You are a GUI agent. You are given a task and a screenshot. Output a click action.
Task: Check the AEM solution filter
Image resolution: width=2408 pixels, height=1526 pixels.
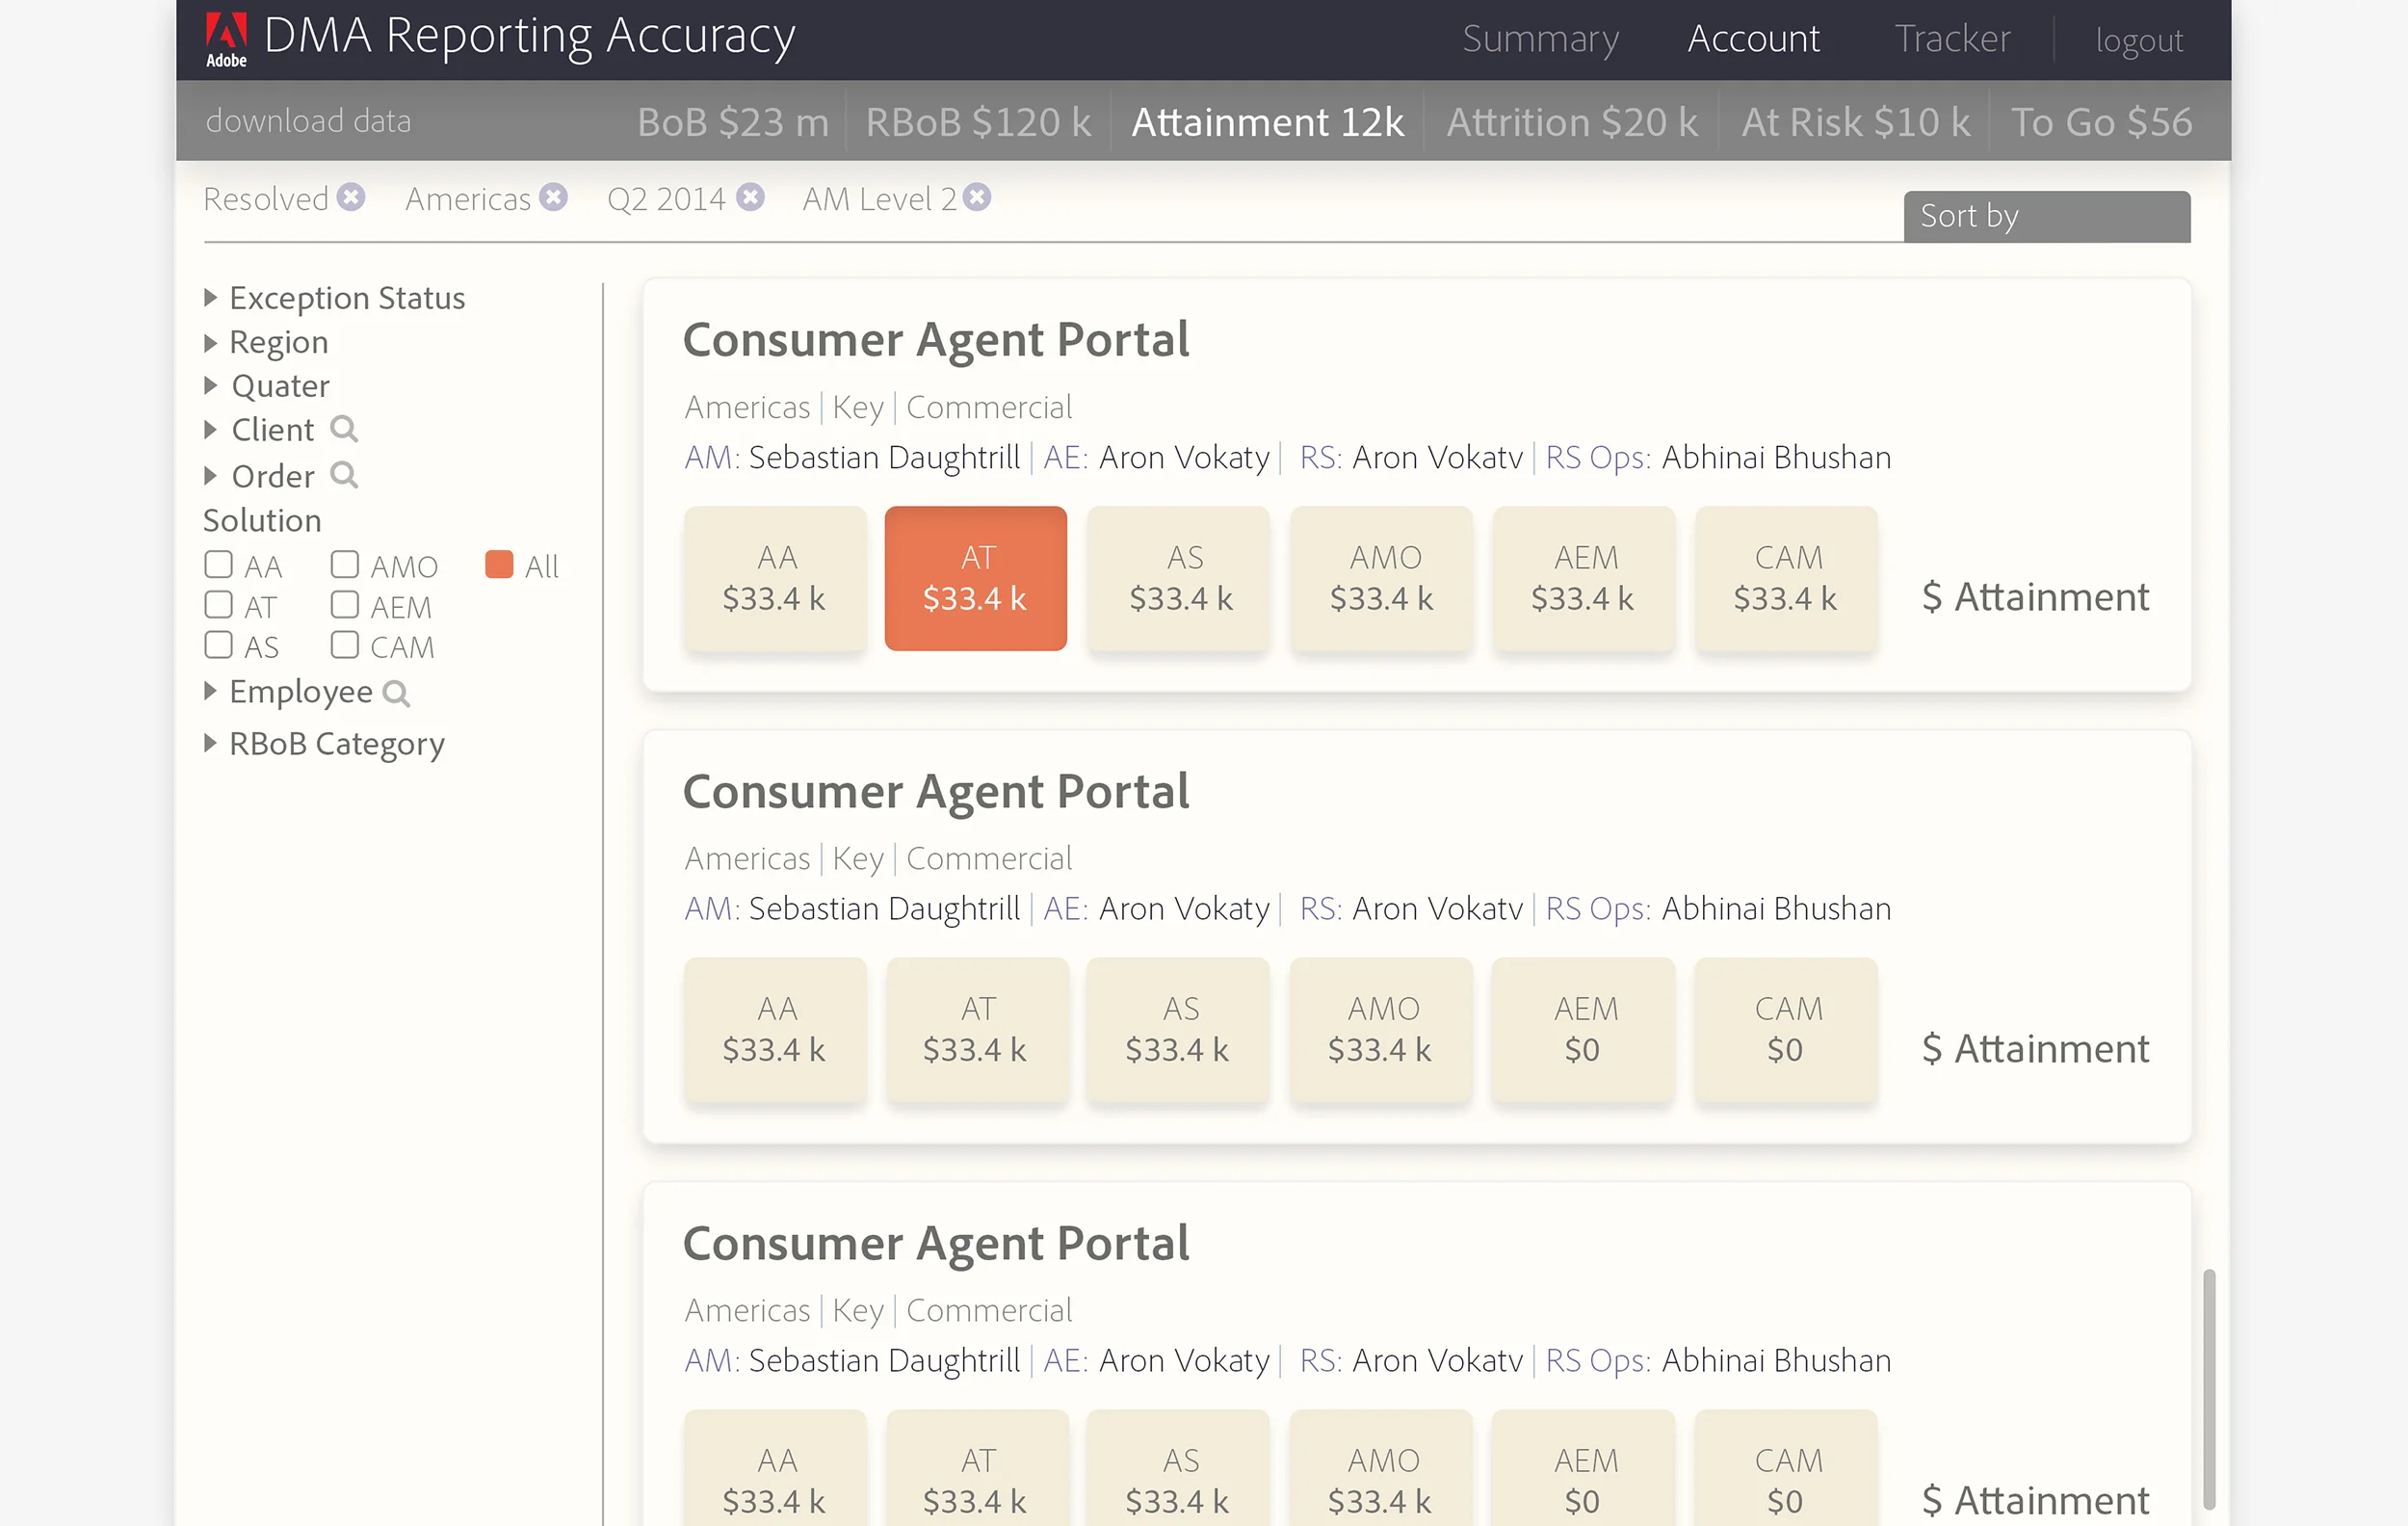(x=345, y=604)
